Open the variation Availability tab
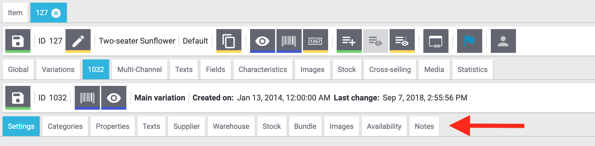 [384, 126]
